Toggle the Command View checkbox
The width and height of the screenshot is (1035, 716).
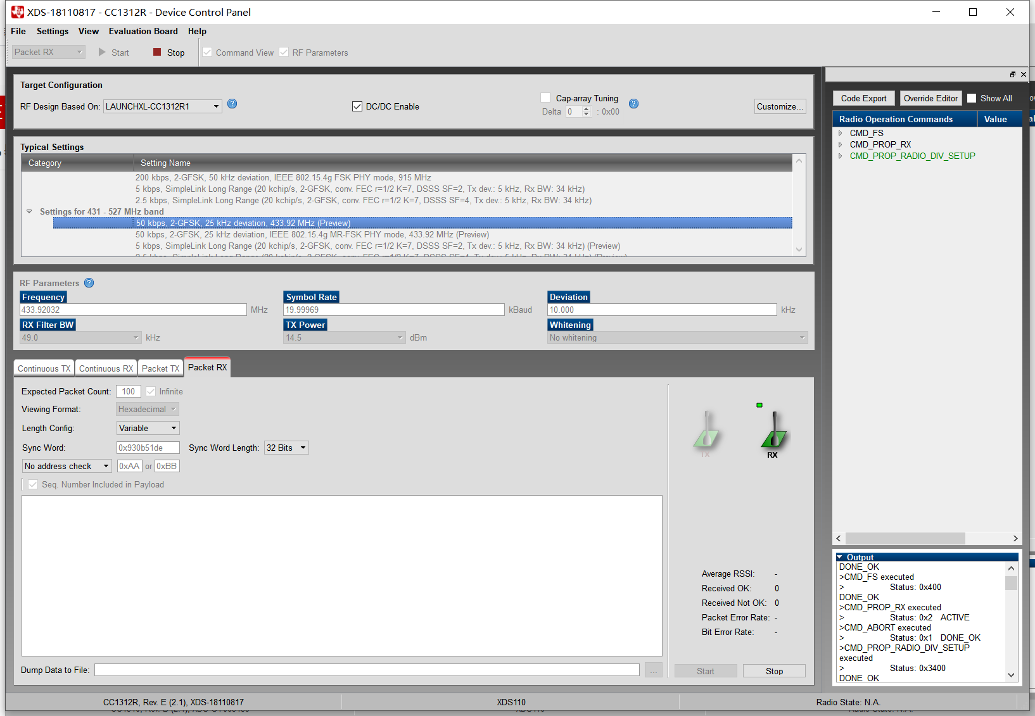point(207,53)
